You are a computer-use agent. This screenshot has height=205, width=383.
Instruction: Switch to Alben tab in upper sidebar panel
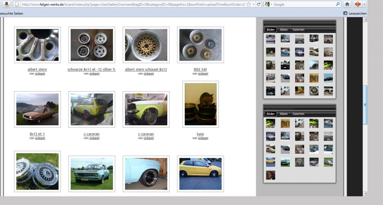[x=284, y=30]
